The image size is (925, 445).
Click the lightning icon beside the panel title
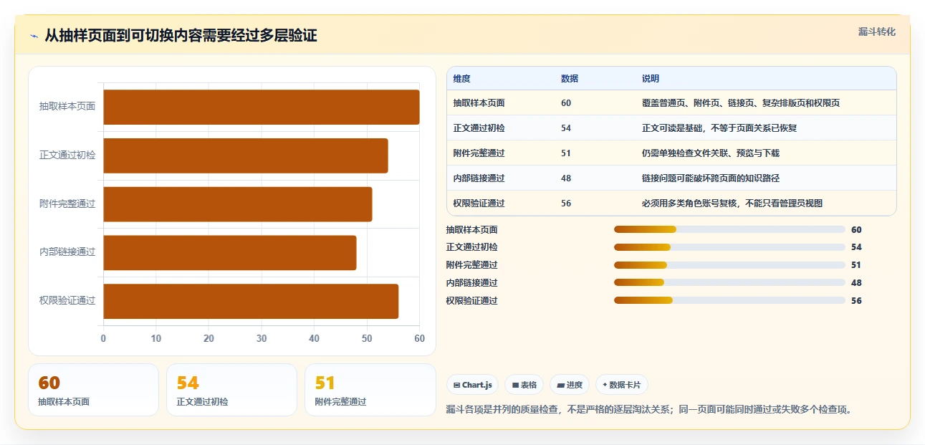[x=34, y=36]
